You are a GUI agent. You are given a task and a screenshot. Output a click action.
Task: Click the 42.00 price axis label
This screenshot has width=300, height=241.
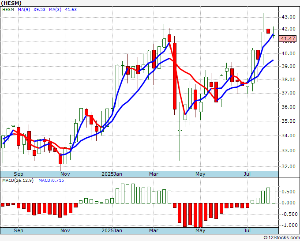(x=289, y=29)
